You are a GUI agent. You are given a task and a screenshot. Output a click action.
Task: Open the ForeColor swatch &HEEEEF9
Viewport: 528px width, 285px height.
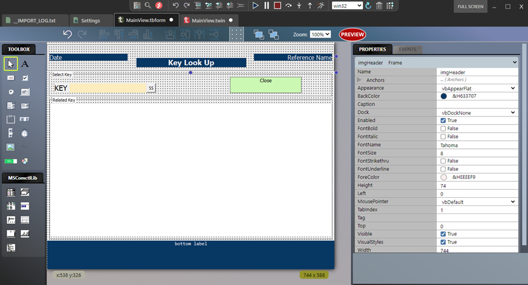point(444,177)
